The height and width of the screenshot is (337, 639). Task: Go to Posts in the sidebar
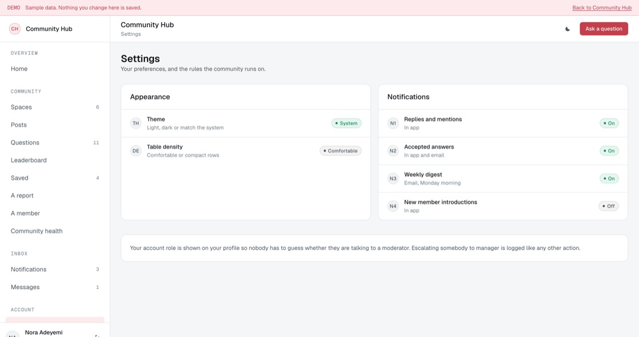pos(55,125)
